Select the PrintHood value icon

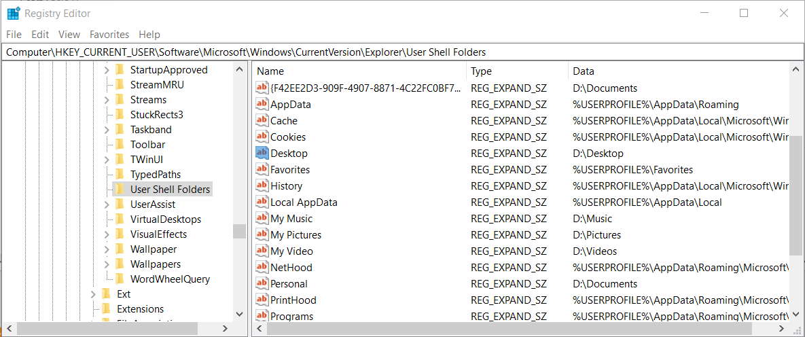(x=262, y=300)
